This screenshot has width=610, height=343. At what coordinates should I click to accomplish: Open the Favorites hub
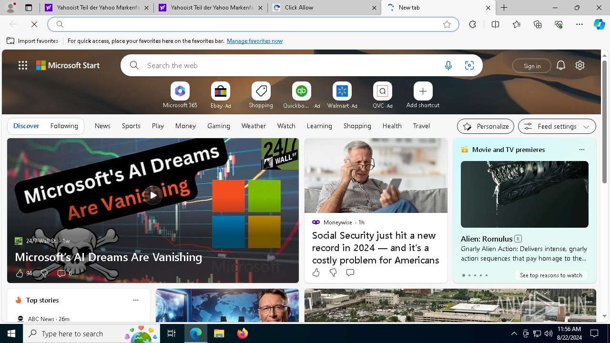tap(517, 24)
